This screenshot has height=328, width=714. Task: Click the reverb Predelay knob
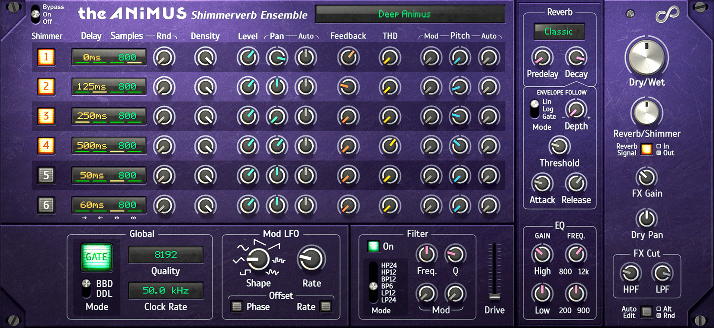tap(542, 57)
